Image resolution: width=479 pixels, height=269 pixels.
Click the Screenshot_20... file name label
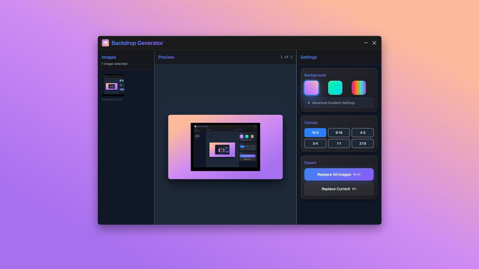point(113,99)
